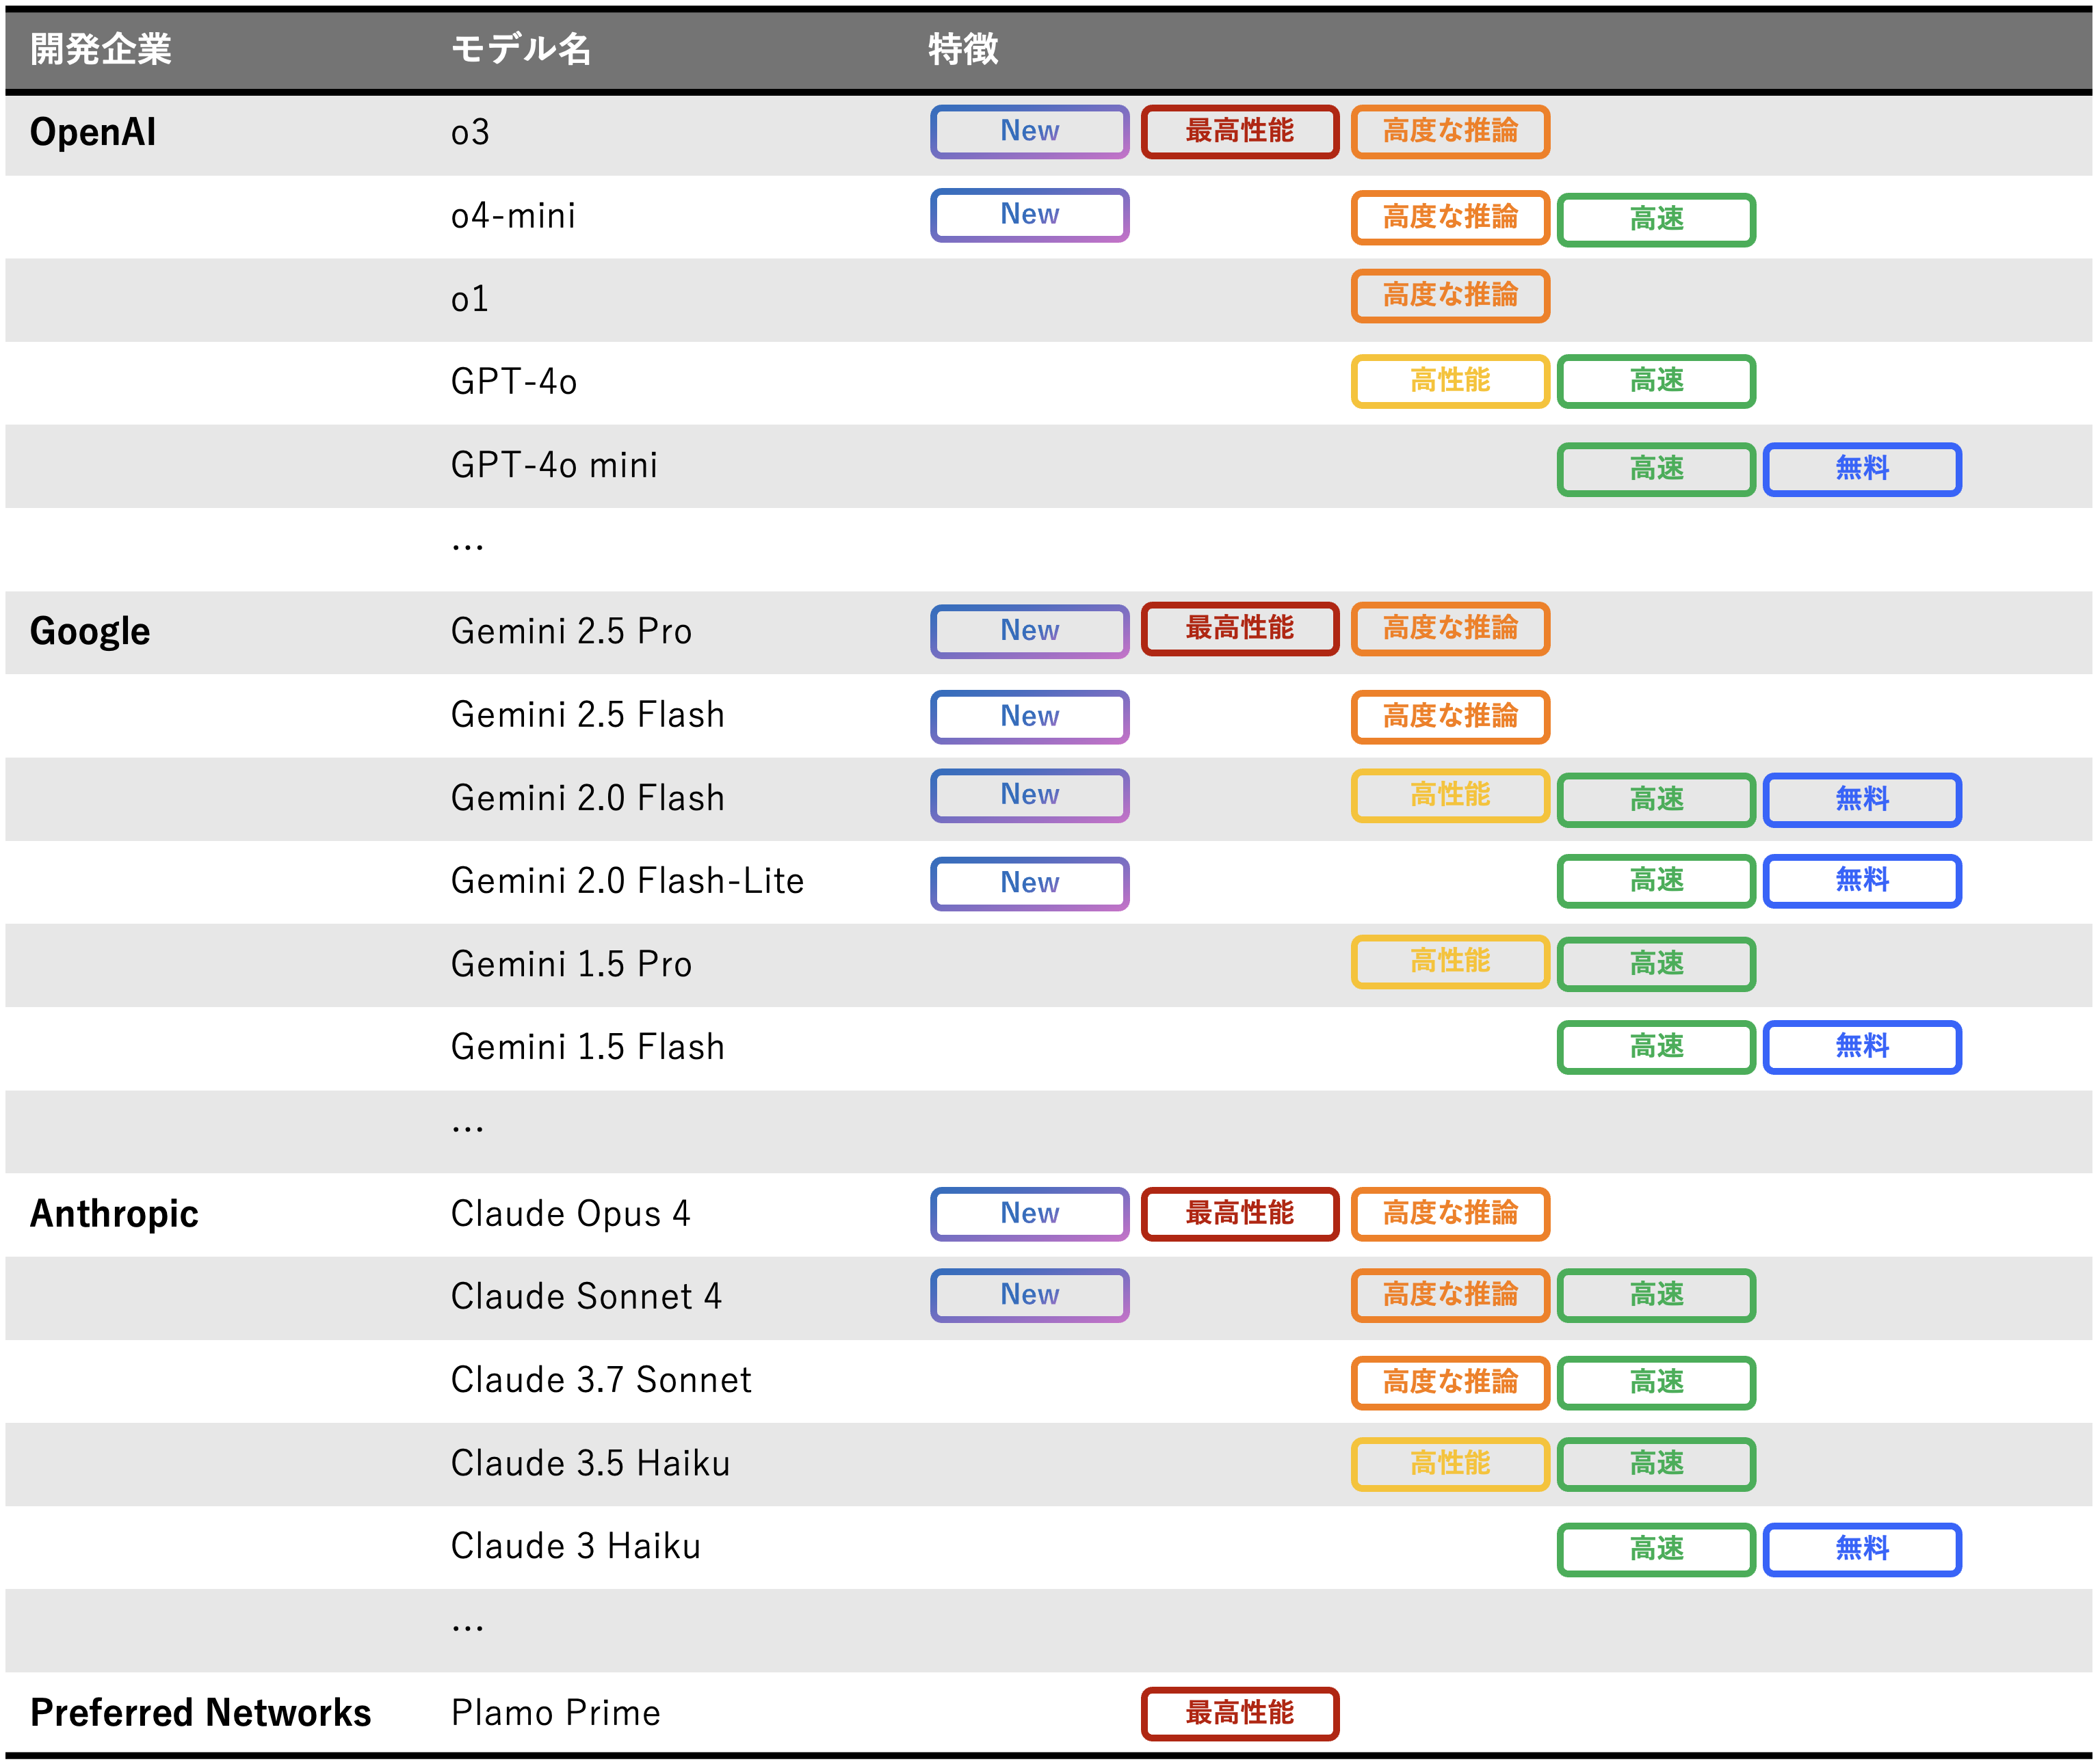
Task: Select the Anthropic company label
Action: pyautogui.click(x=114, y=1213)
